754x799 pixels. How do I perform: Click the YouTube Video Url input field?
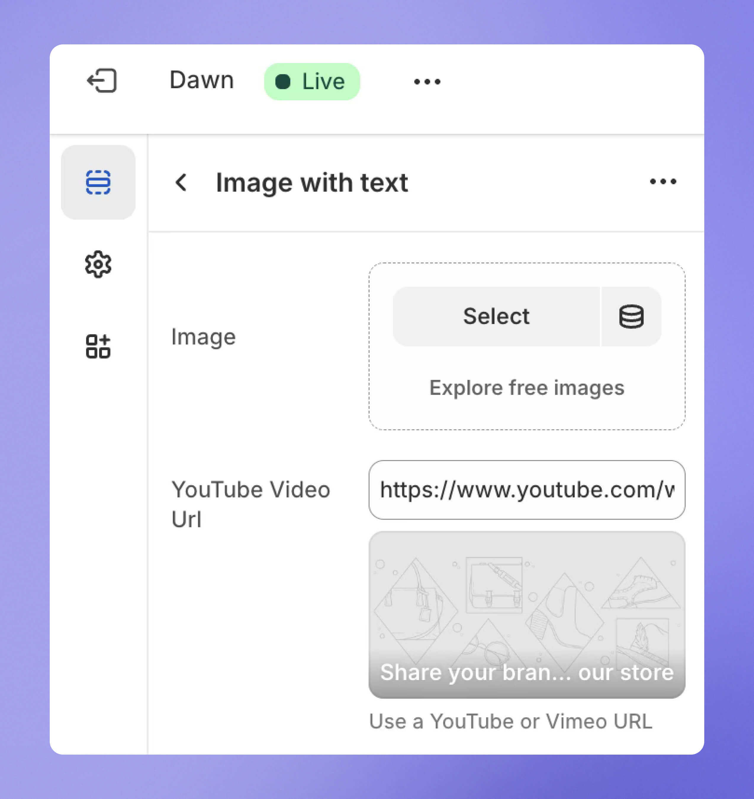pos(526,490)
